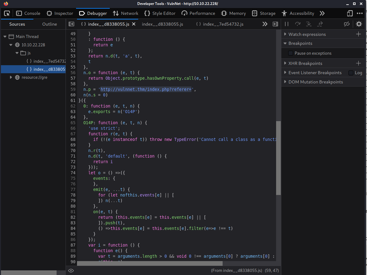Image resolution: width=367 pixels, height=275 pixels.
Task: Expand DOM Mutation Breakpoints section
Action: tap(285, 82)
